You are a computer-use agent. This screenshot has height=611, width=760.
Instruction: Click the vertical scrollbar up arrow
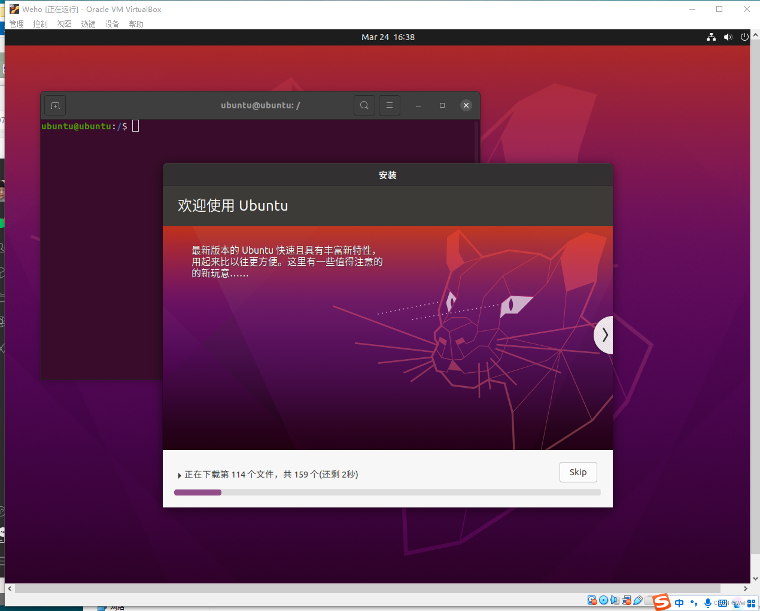pyautogui.click(x=755, y=35)
